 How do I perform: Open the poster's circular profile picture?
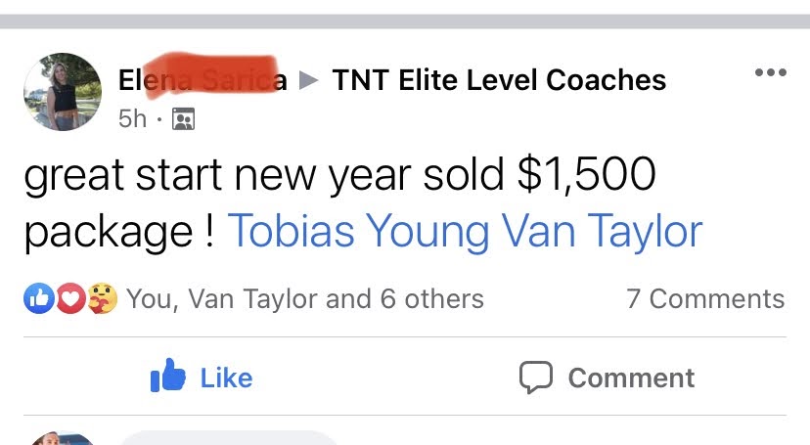coord(63,92)
